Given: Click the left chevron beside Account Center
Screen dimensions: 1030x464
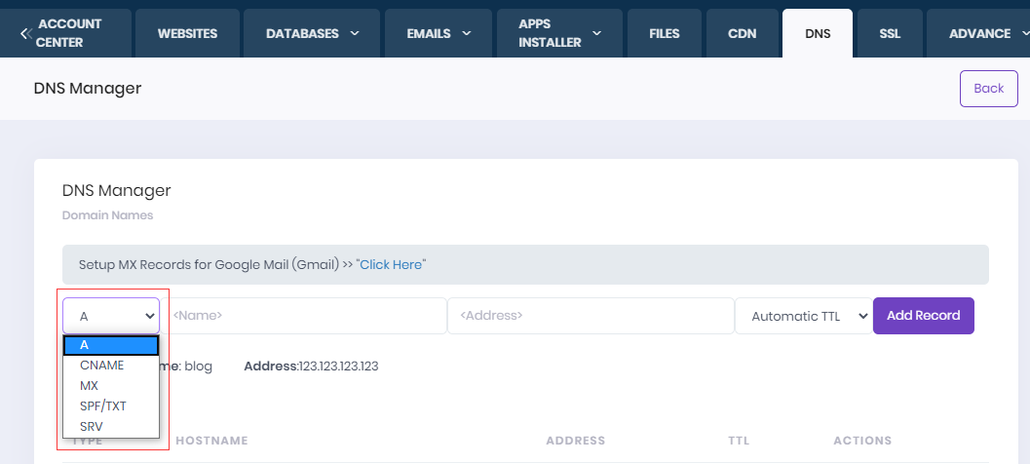Looking at the screenshot, I should pyautogui.click(x=25, y=33).
